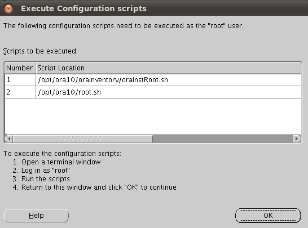Click the horizontal scrollbar thumb
Screen dimensions: 308x228
point(83,139)
